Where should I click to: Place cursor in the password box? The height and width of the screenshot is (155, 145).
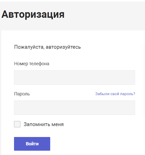(74, 108)
